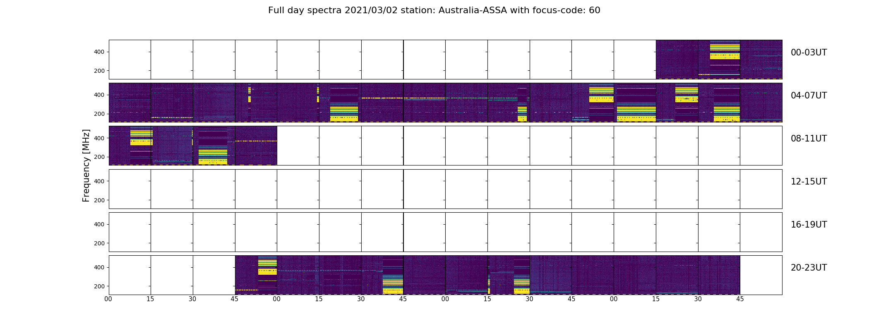Select the 12-15UT row label

(x=809, y=182)
